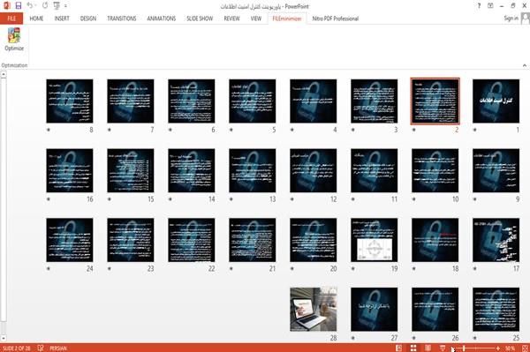Screen dimensions: 530x352
Task: Adjust the zoom slider handle
Action: click(x=464, y=348)
